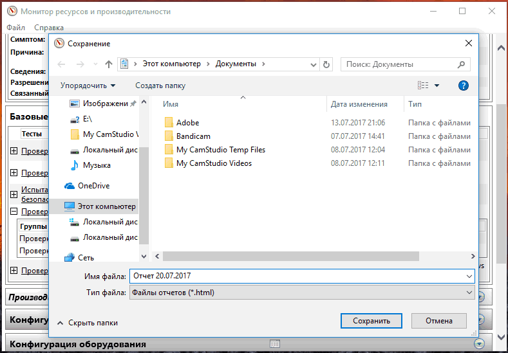
Task: Select the Adobe folder name
Action: tap(187, 123)
